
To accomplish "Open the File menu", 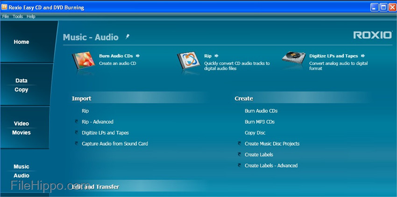I will tap(6, 16).
